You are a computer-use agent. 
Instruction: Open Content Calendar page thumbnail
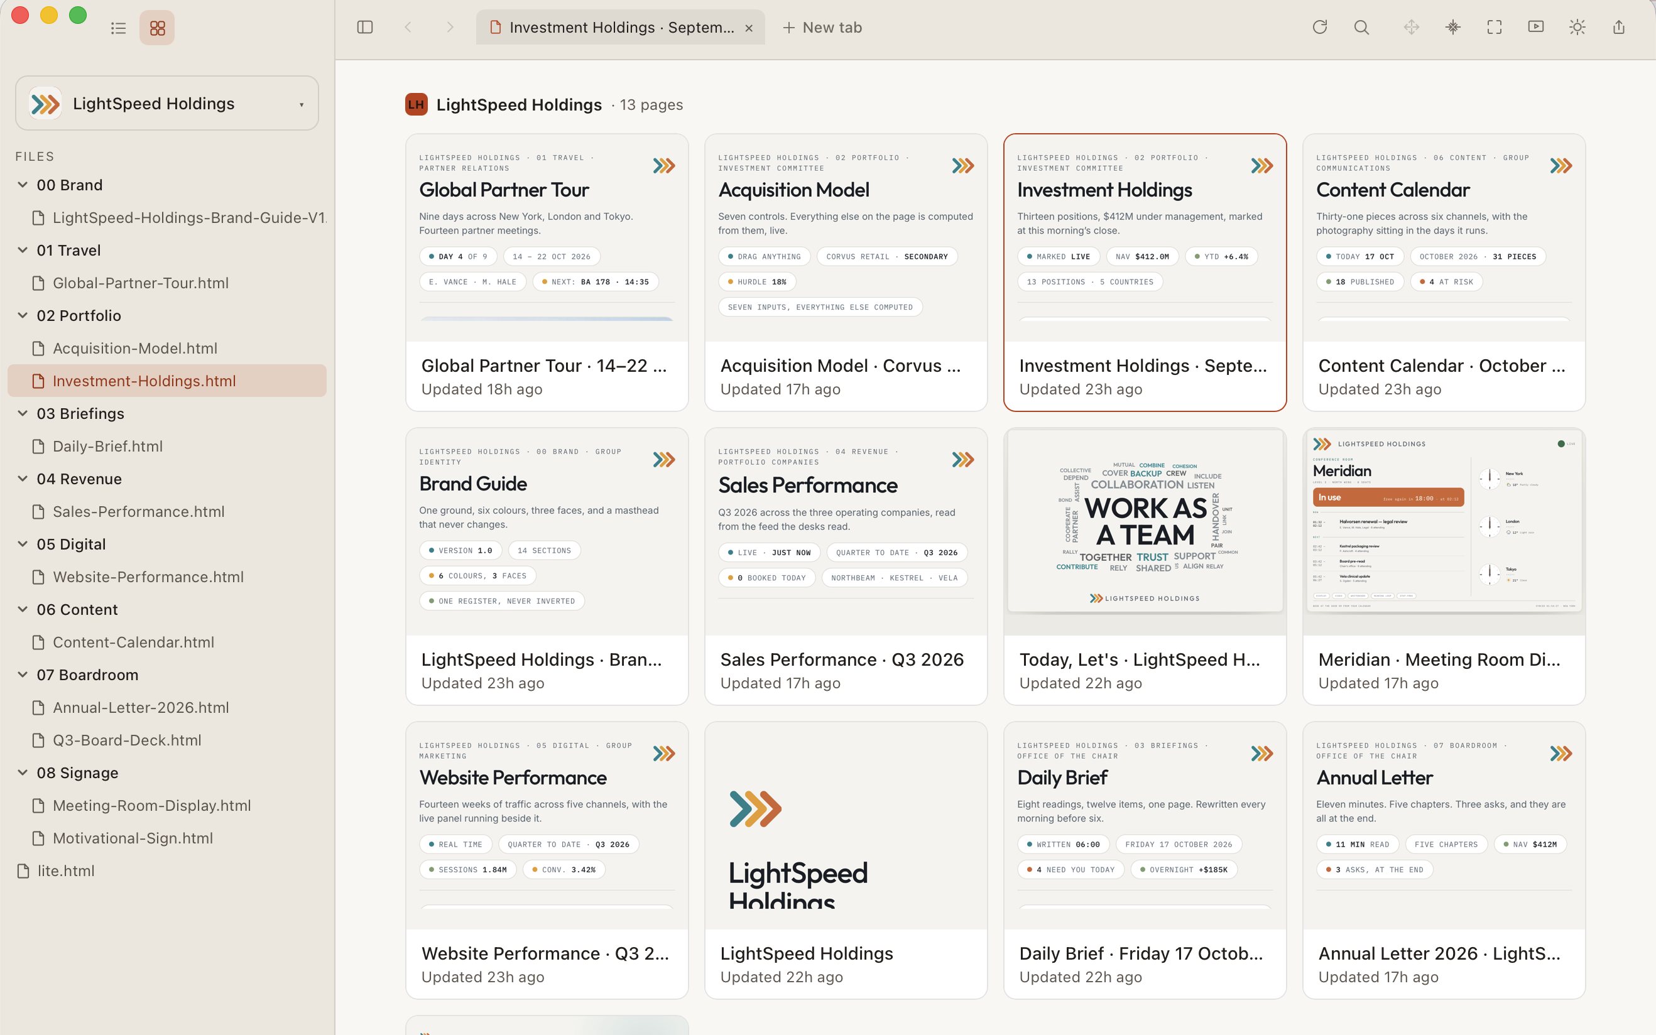coord(1444,238)
